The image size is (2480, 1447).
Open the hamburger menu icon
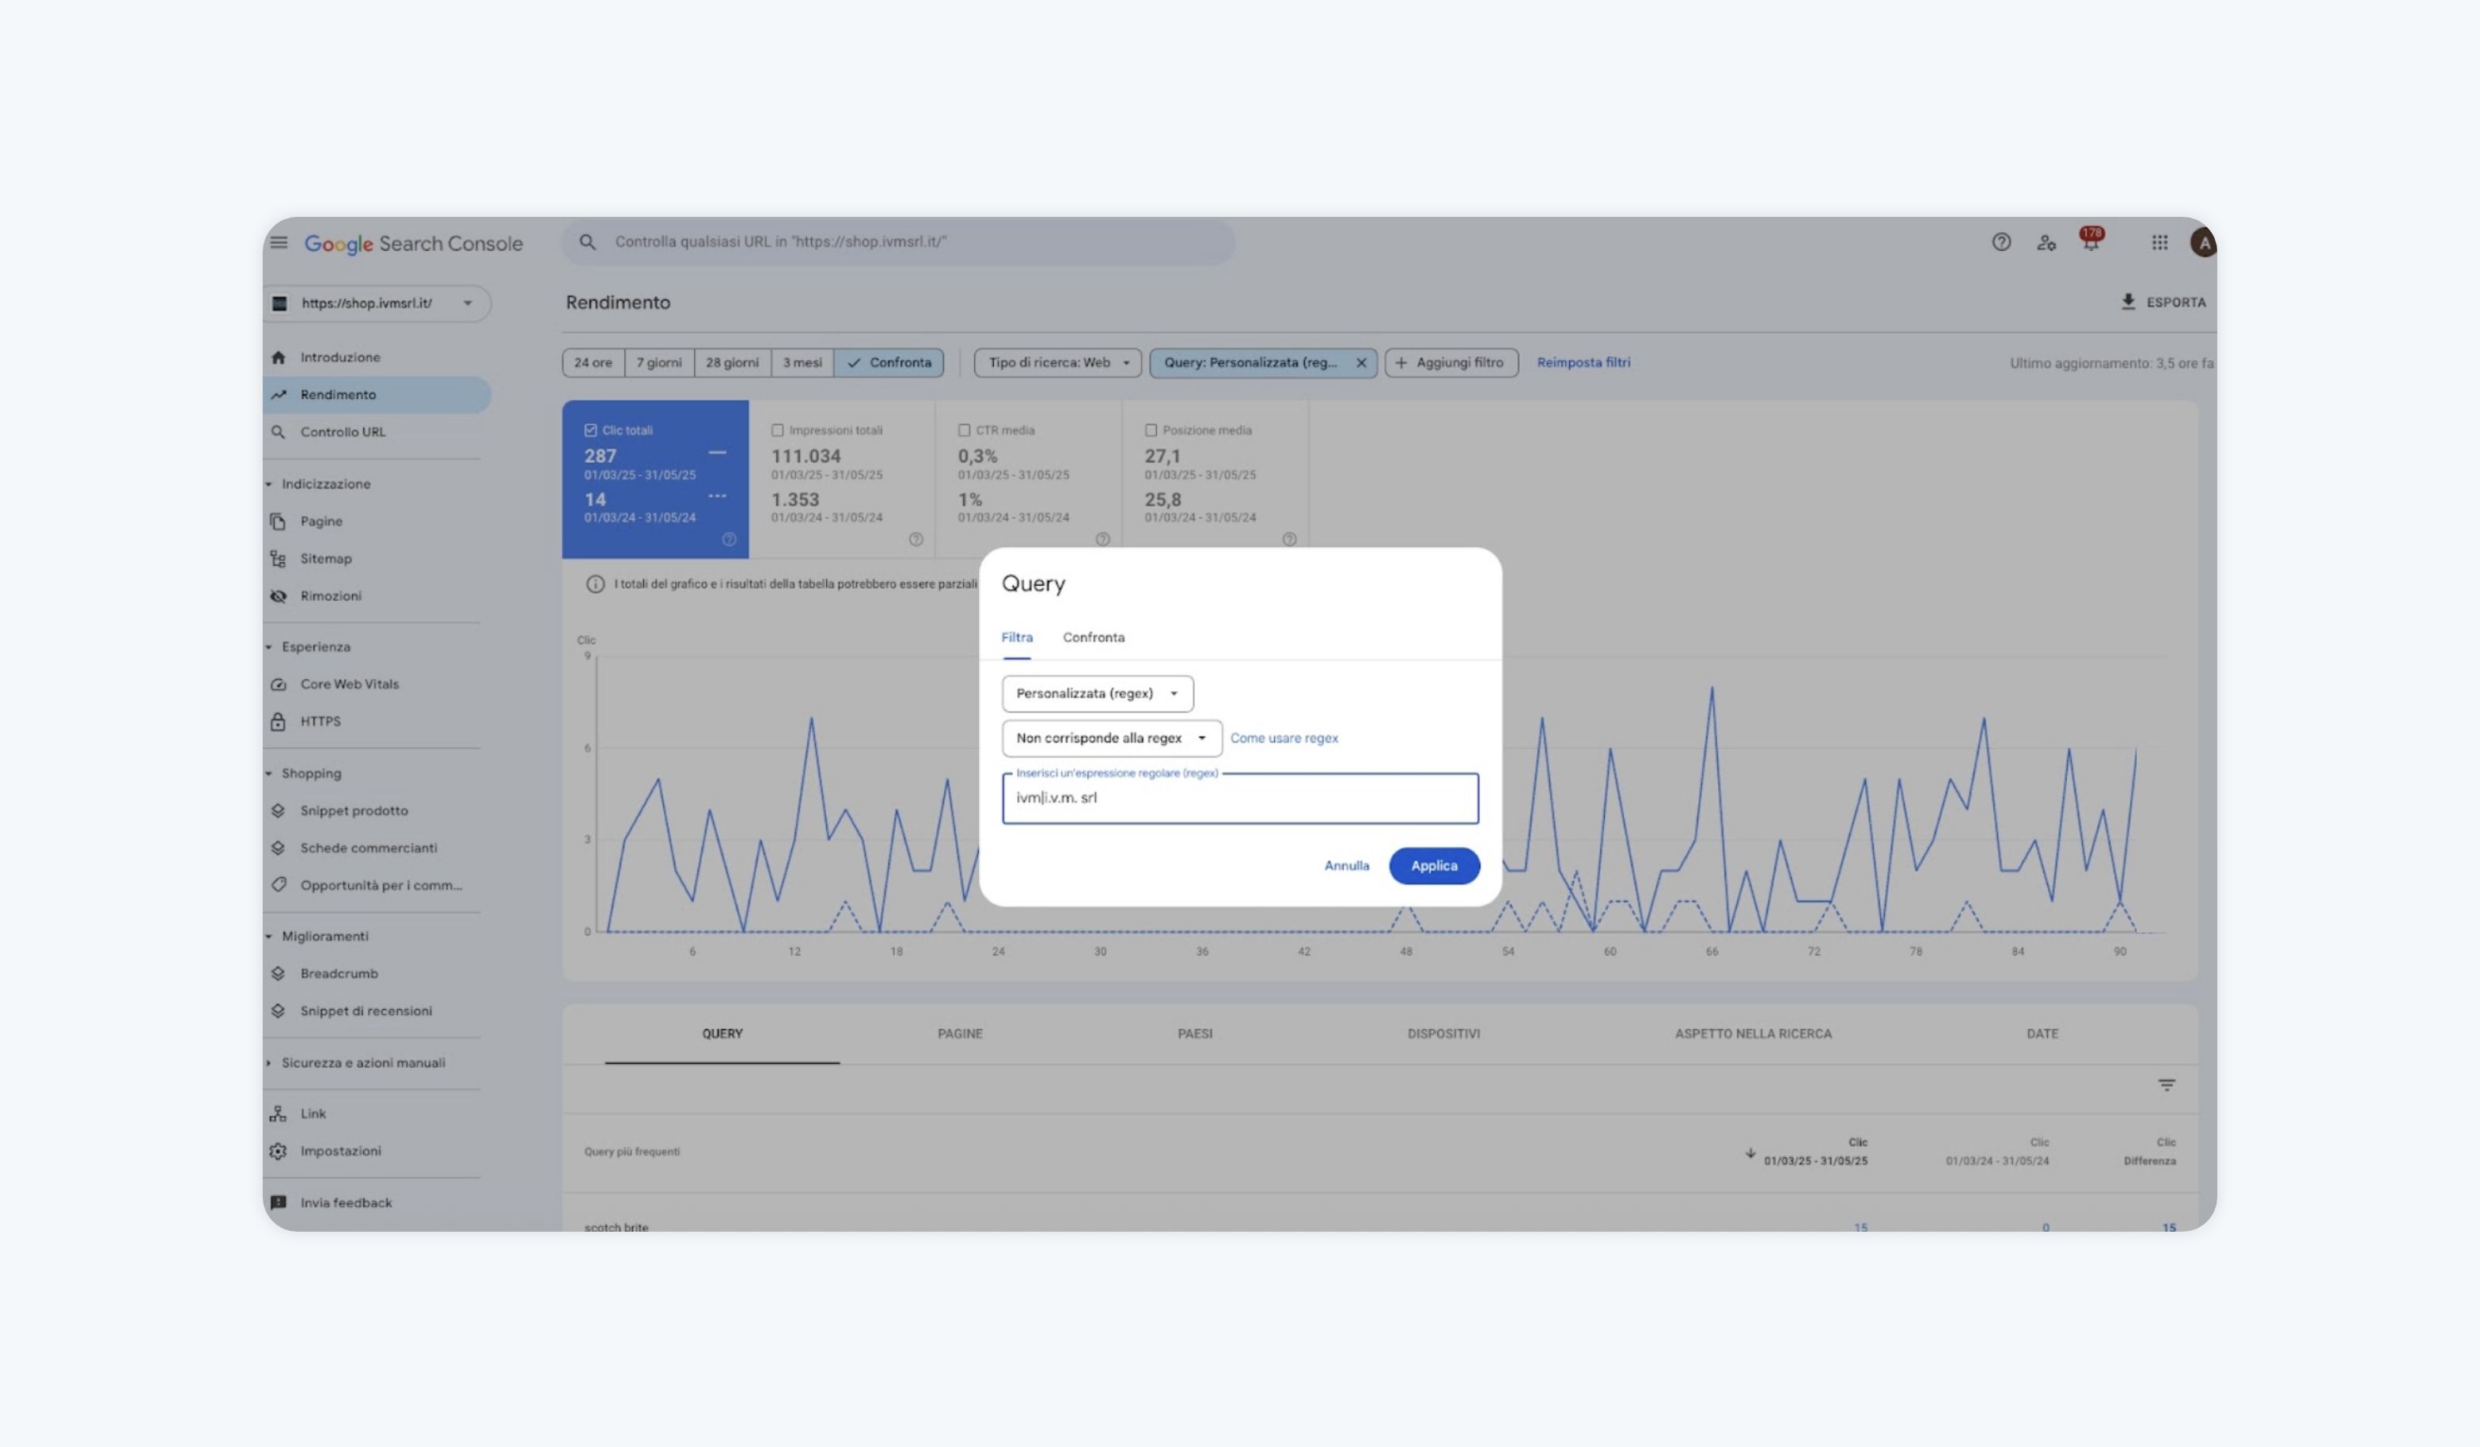(x=279, y=242)
